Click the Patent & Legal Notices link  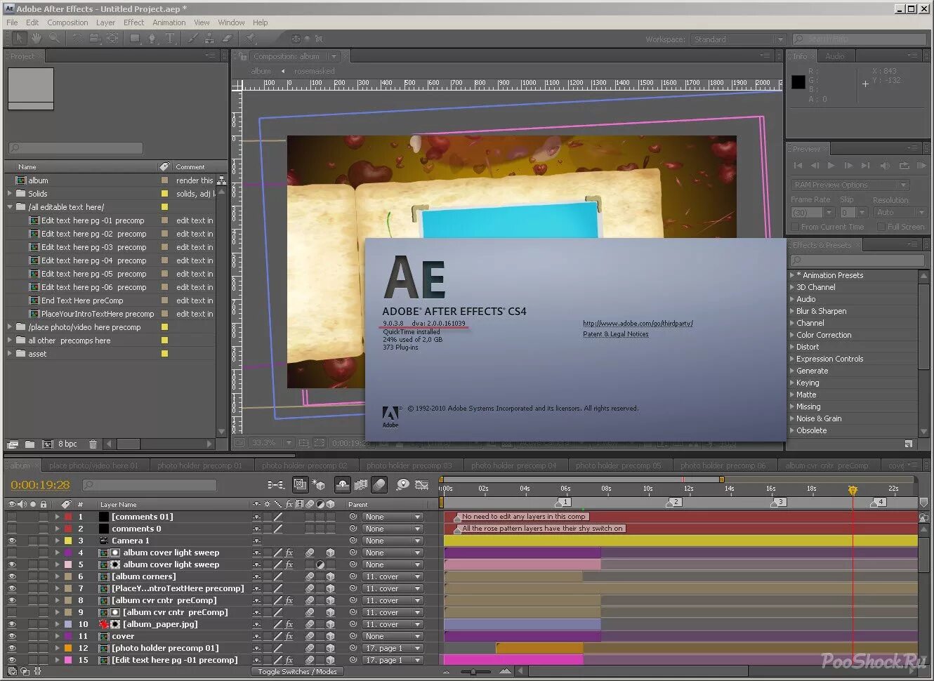(615, 334)
